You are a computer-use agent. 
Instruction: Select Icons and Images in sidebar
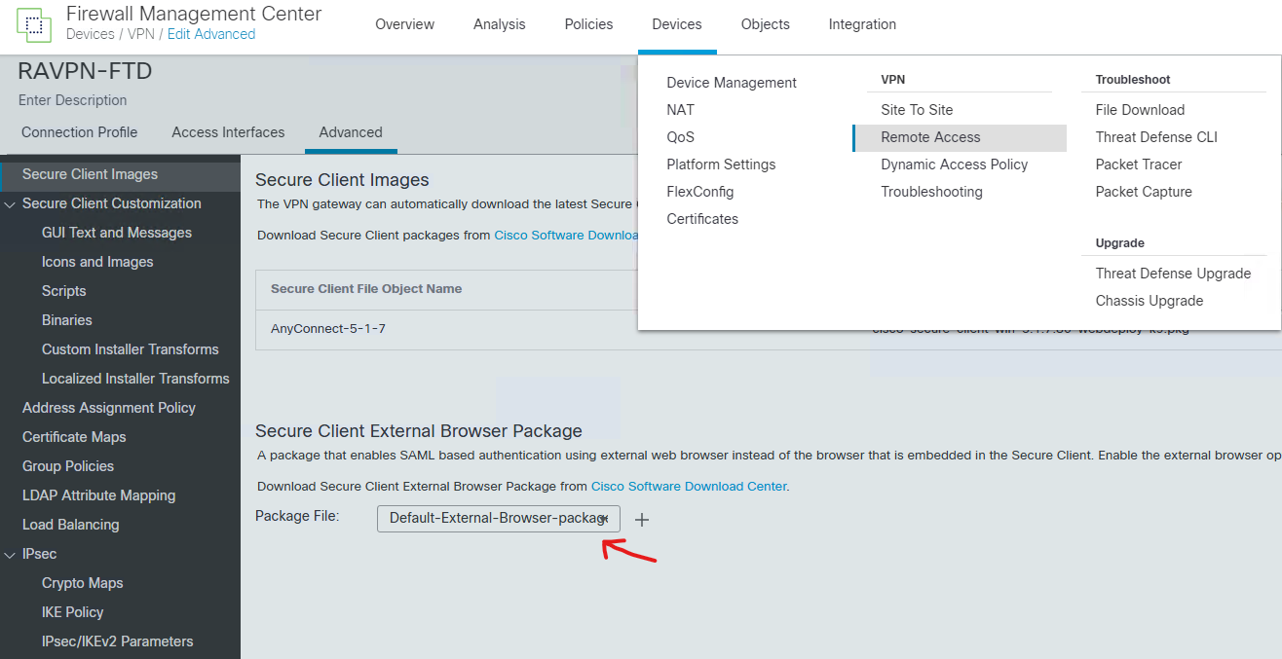coord(97,262)
